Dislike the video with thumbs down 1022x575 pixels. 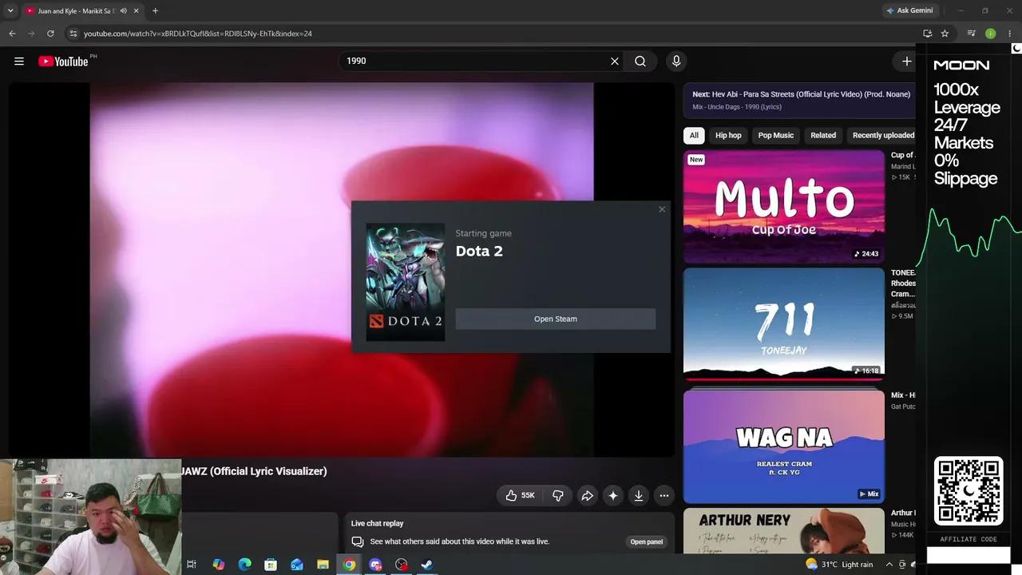point(558,495)
